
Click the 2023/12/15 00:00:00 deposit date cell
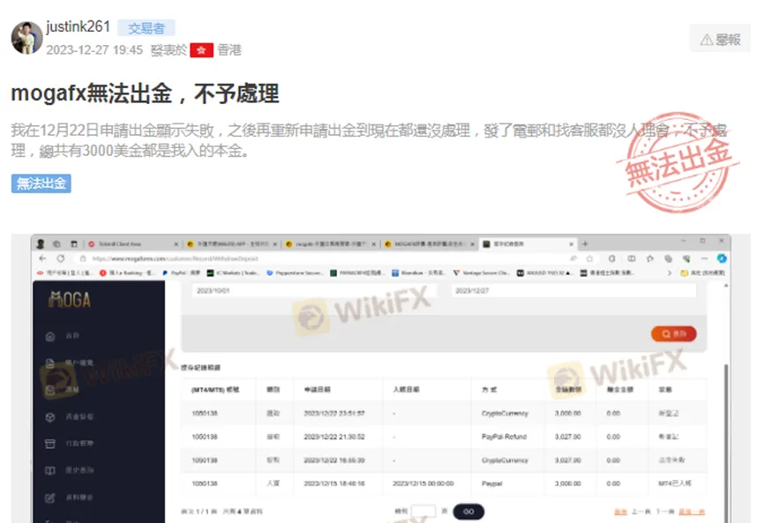point(423,483)
